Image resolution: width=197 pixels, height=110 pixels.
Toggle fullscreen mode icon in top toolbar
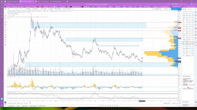[x=167, y=9]
